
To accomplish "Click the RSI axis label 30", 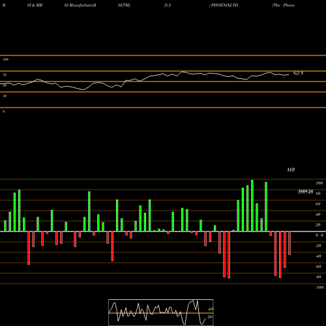I will pos(5,96).
